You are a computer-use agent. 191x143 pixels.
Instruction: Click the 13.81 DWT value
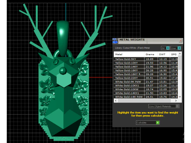pyautogui.click(x=163, y=82)
